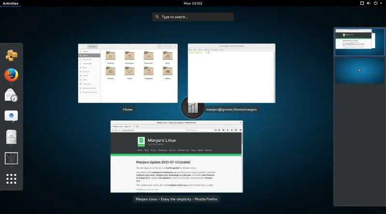386x214 pixels.
Task: Select Computer in Files sidebar
Action: tap(89, 84)
